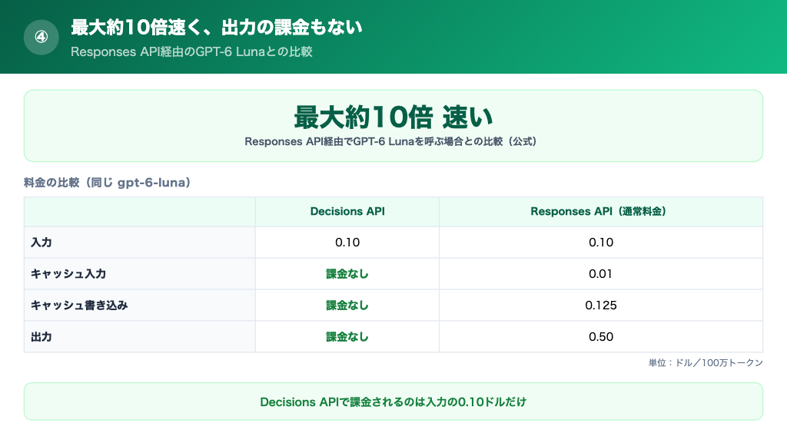This screenshot has width=787, height=436.
Task: Click the 0.01 value cell
Action: (x=601, y=274)
